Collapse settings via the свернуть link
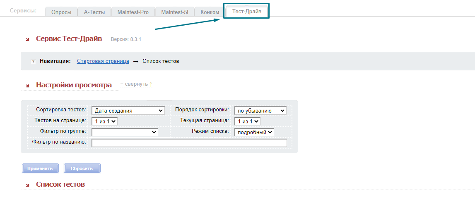This screenshot has height=197, width=475. (136, 84)
